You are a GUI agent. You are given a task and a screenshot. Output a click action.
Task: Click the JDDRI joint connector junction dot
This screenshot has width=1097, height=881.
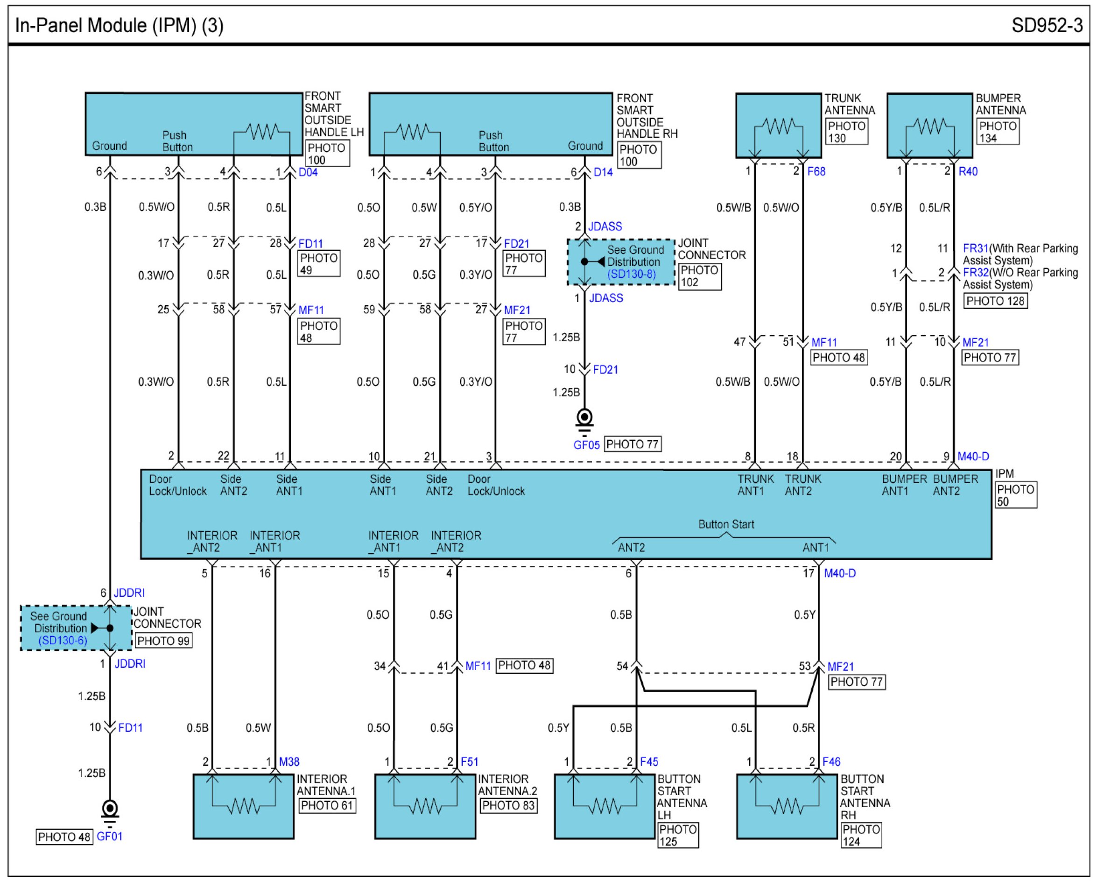pos(110,628)
